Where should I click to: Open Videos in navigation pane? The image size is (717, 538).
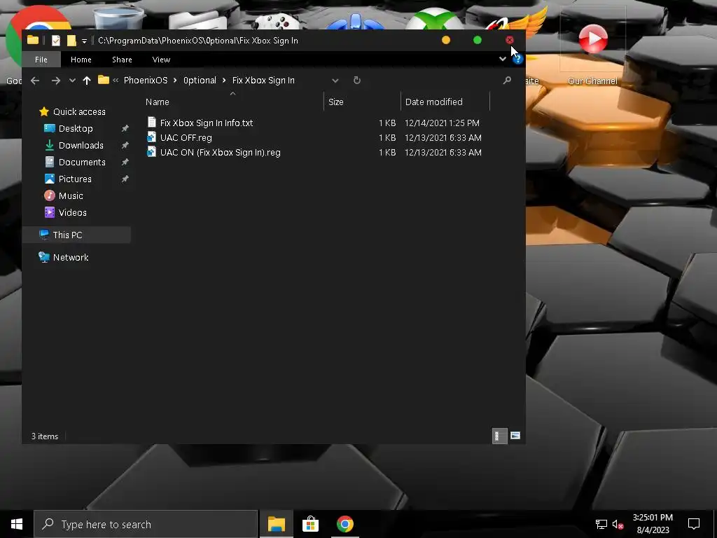coord(72,213)
